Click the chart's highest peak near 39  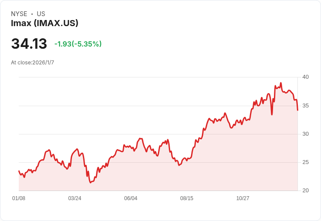click(281, 83)
